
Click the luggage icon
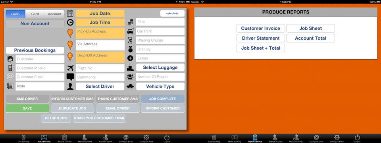[130, 68]
